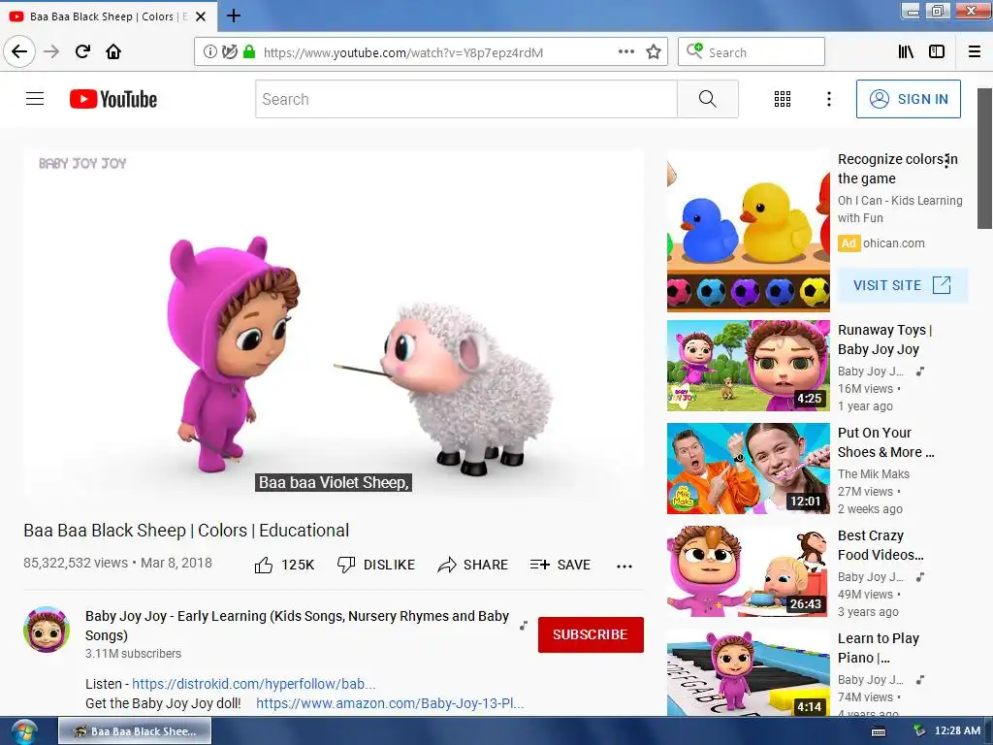Focus the YouTube search field
This screenshot has width=993, height=745.
click(x=466, y=99)
